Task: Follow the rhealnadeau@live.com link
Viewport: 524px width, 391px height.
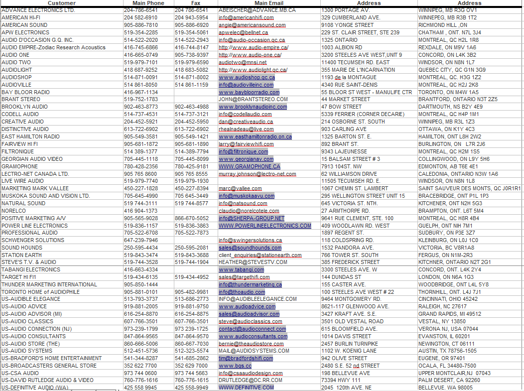Action: coord(246,130)
